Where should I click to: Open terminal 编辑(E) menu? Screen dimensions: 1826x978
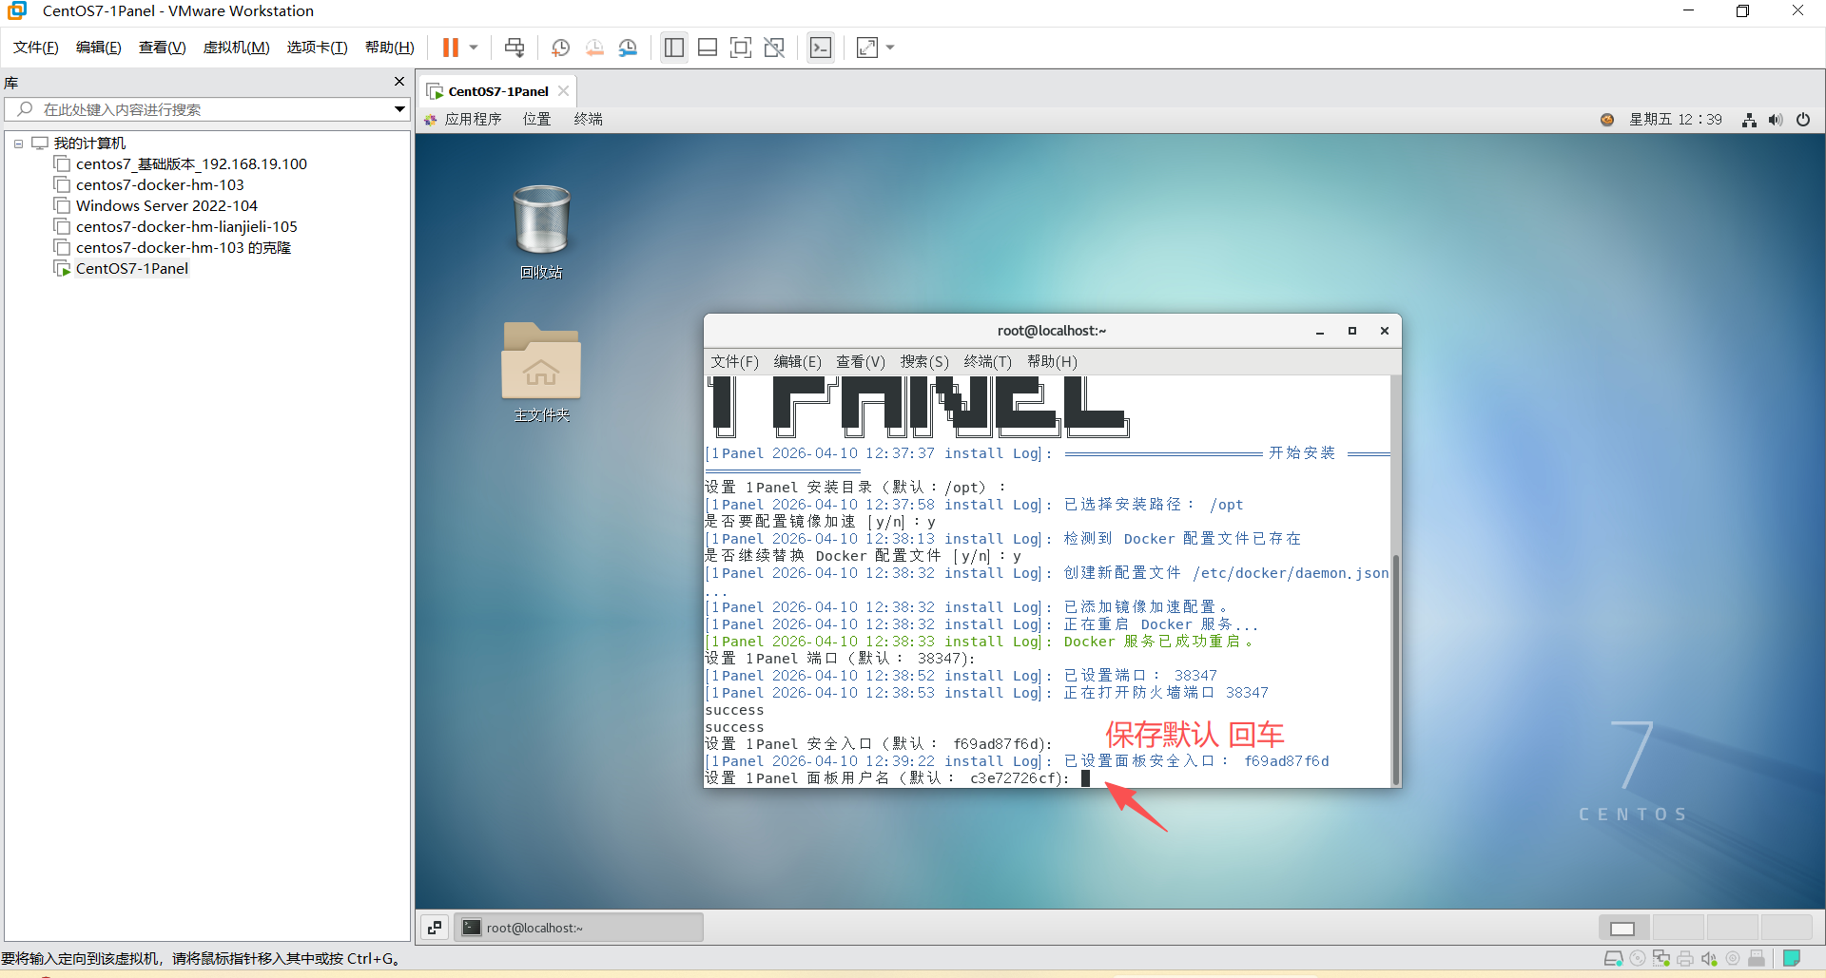(x=797, y=362)
